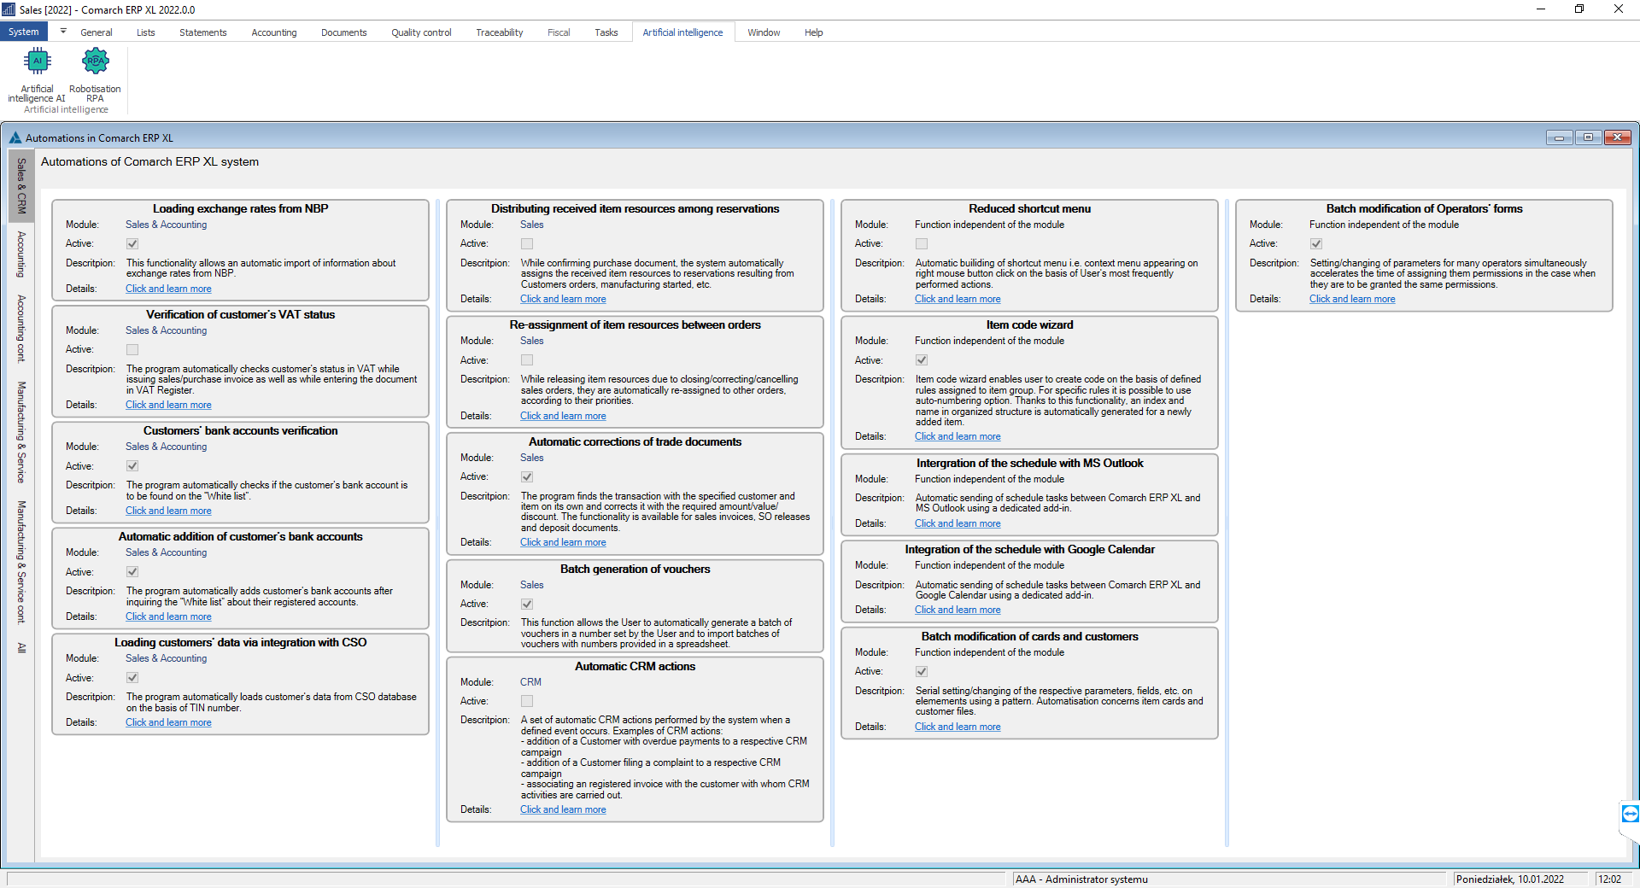
Task: Select the Sales & CRM side tab
Action: pos(21,186)
